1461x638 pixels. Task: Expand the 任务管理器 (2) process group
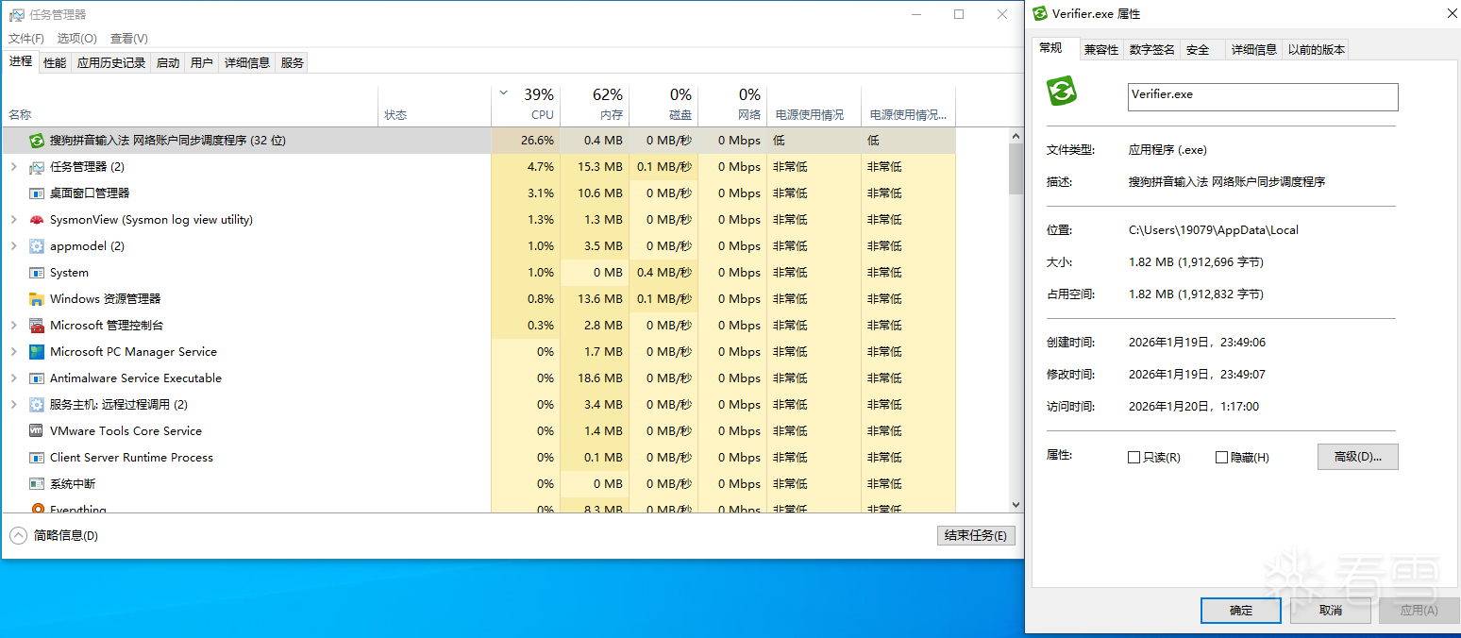pyautogui.click(x=13, y=167)
